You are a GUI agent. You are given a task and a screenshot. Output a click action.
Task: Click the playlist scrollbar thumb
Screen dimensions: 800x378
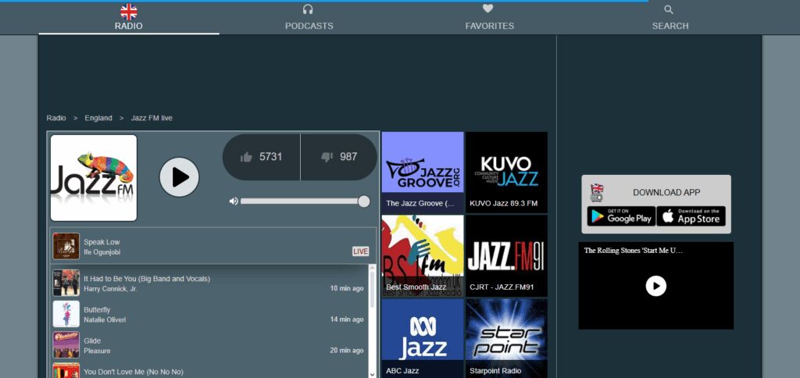tap(372, 289)
